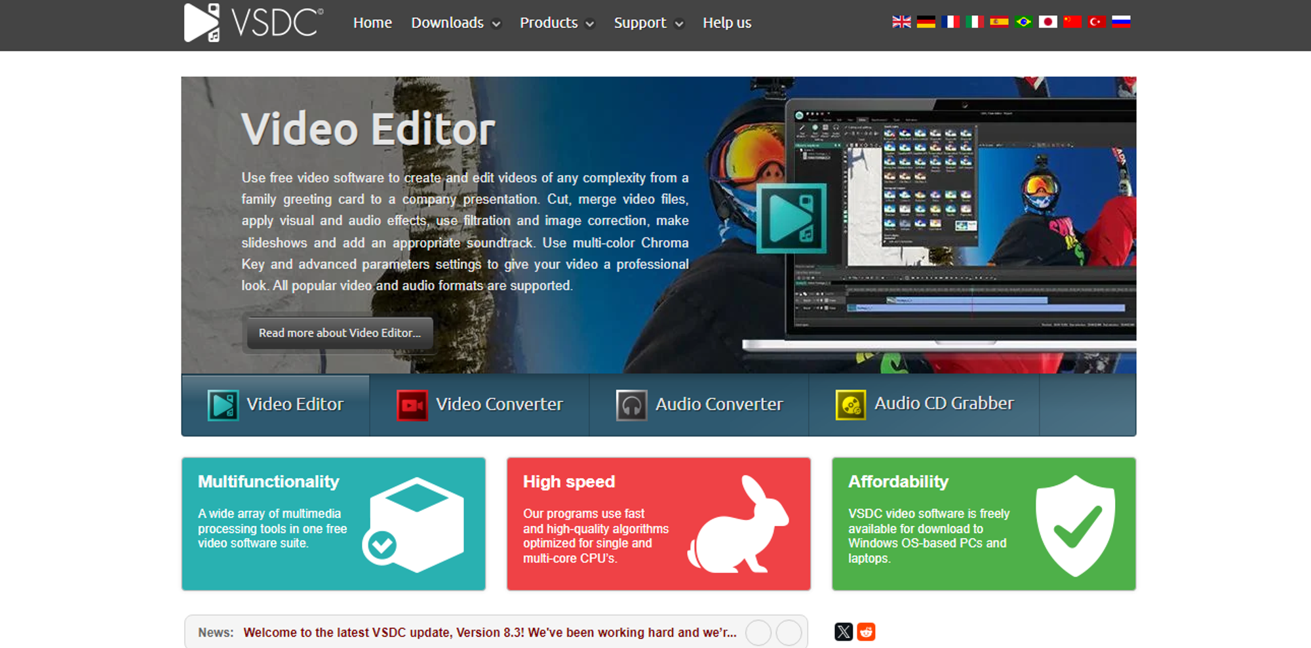Viewport: 1311px width, 648px height.
Task: Click the red Video Converter camera icon
Action: click(412, 405)
